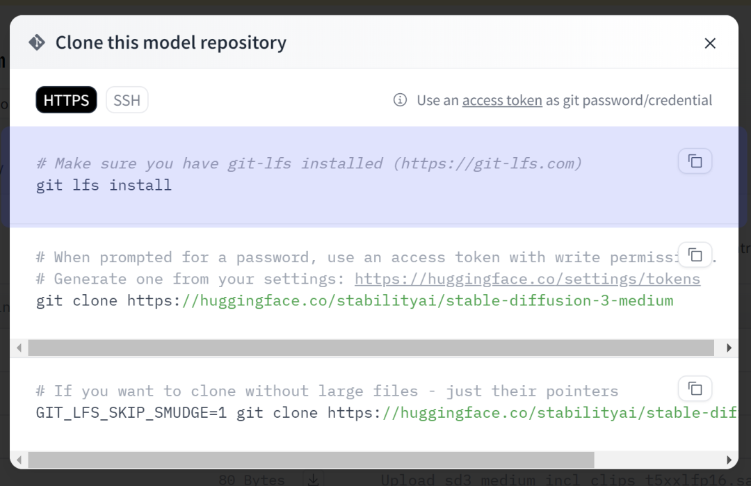Screen dimensions: 751x486
Task: Close the Clone this model repository dialog
Action: click(710, 43)
